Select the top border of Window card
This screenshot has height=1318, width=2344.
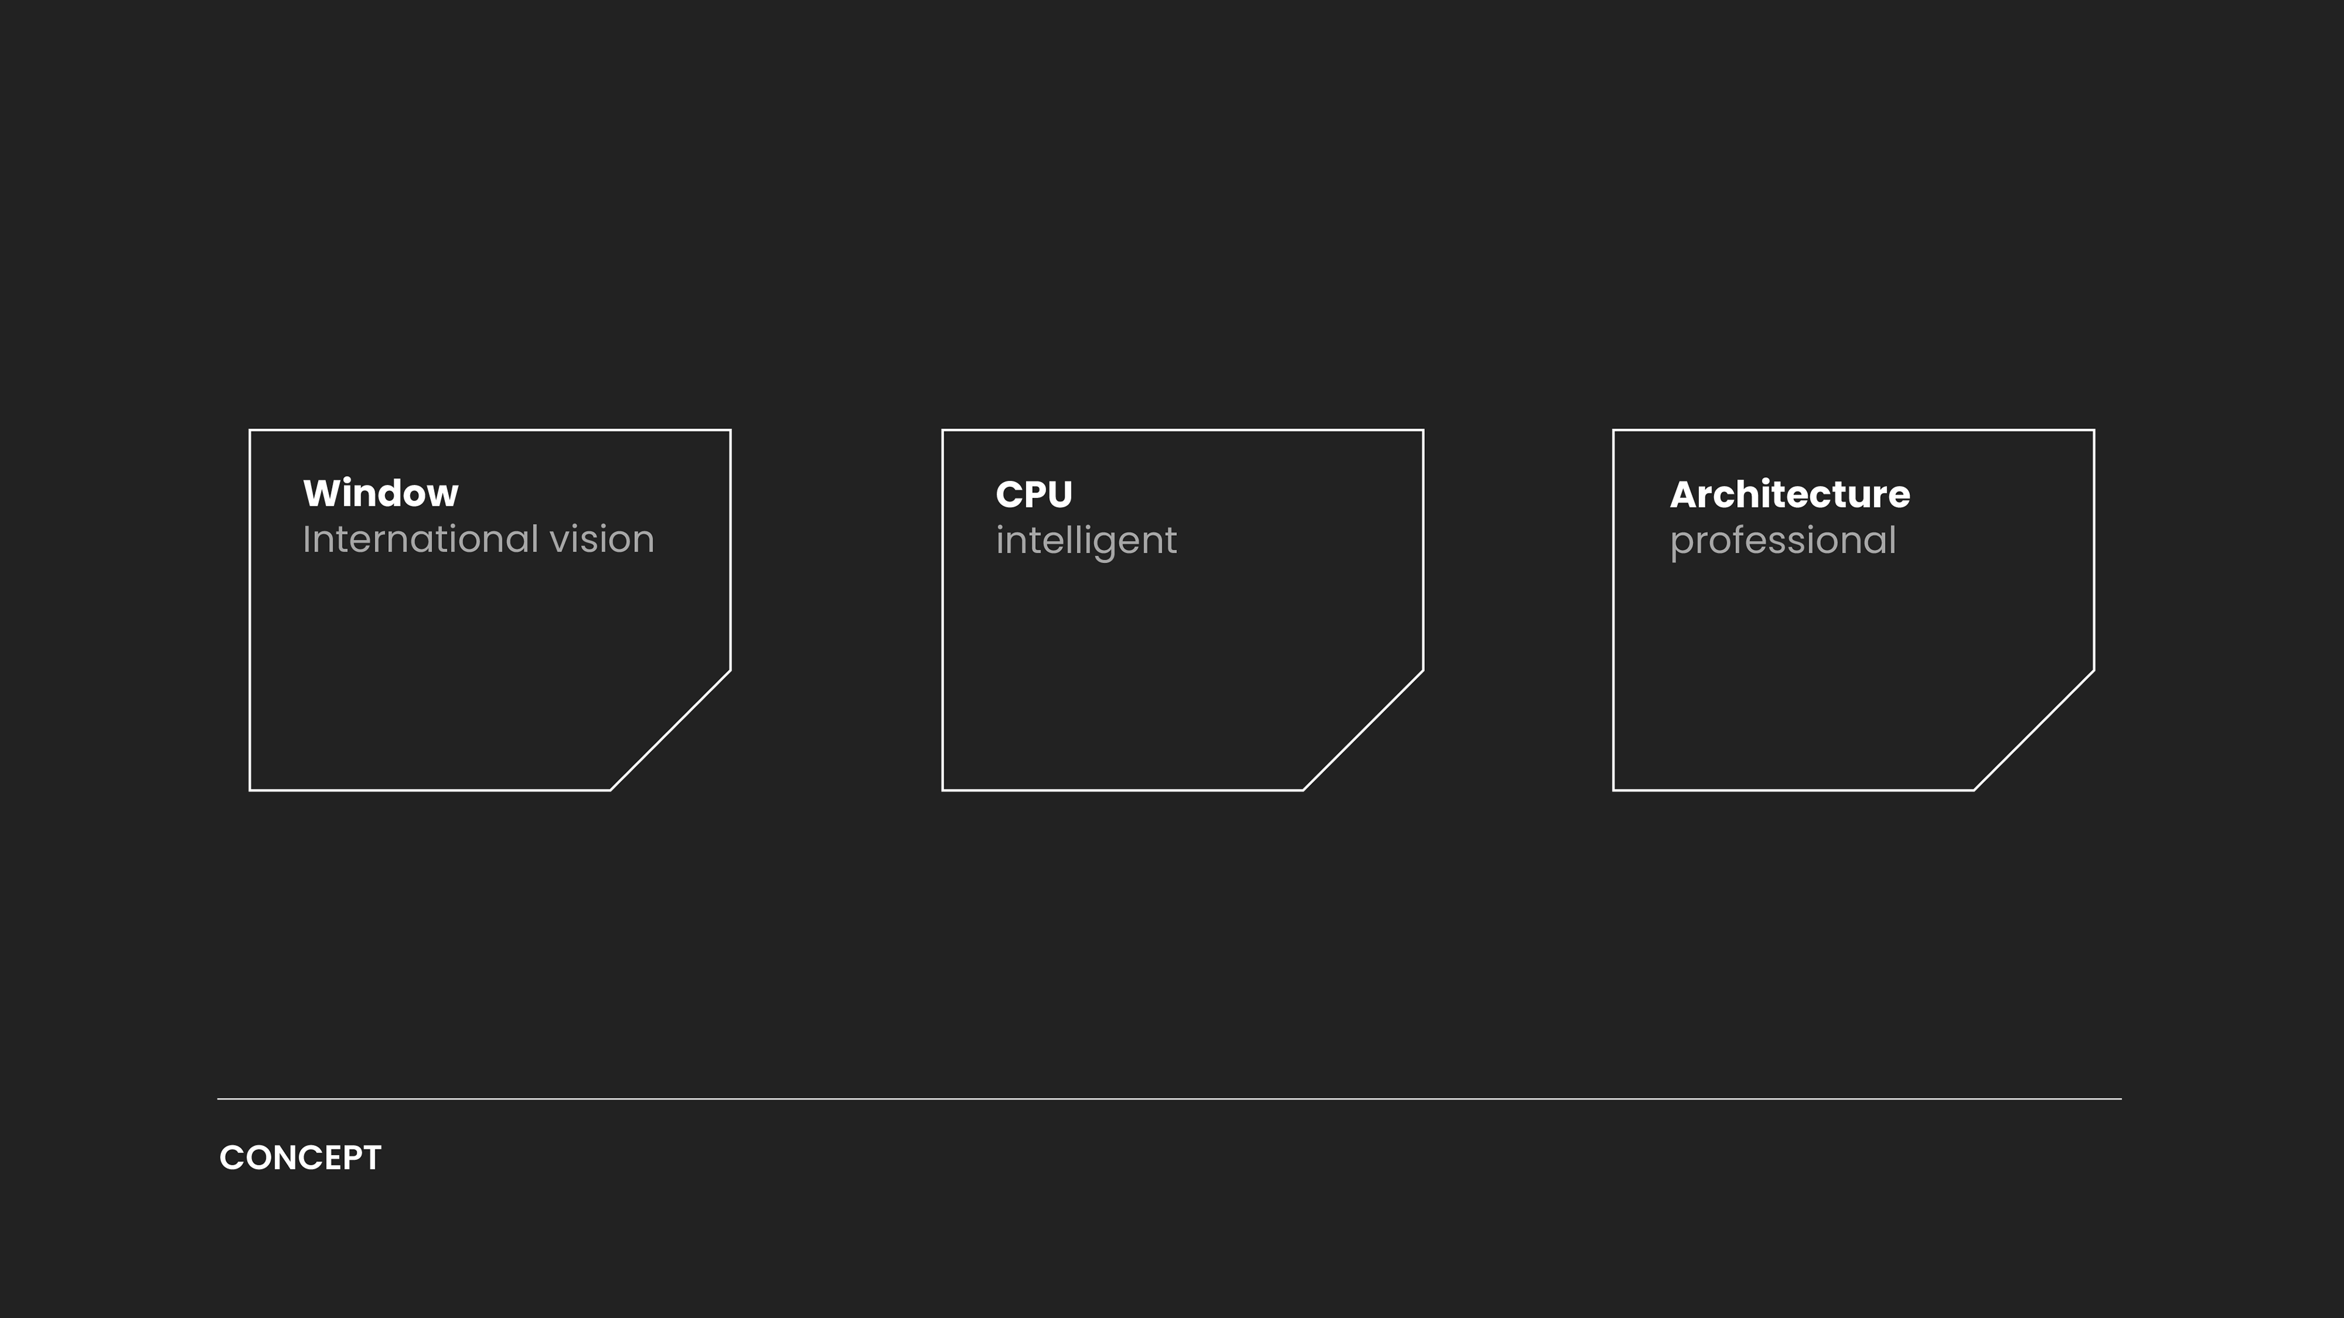click(490, 430)
